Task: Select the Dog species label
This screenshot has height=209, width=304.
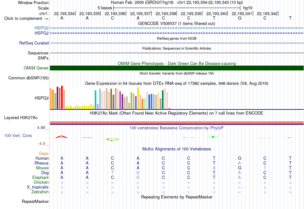Action: [x=45, y=173]
